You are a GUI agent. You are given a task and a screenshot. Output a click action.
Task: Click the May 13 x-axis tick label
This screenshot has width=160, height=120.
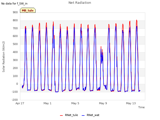click(x=131, y=103)
